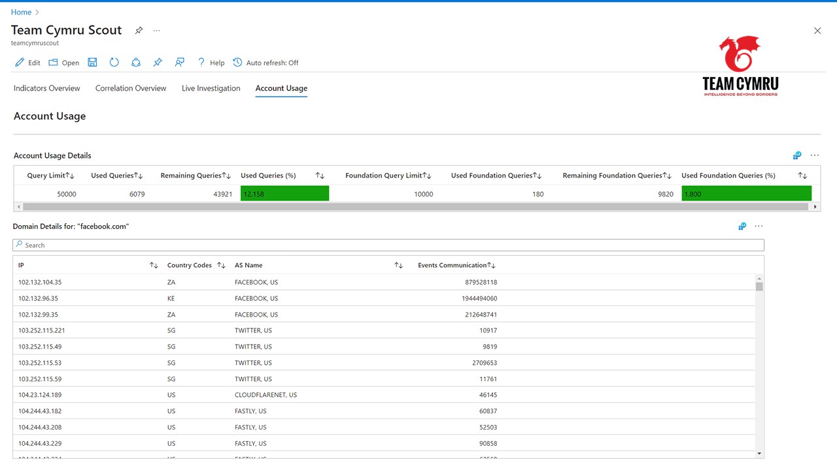This screenshot has width=837, height=470.
Task: Sort by the Used Queries (%) column
Action: coord(283,176)
